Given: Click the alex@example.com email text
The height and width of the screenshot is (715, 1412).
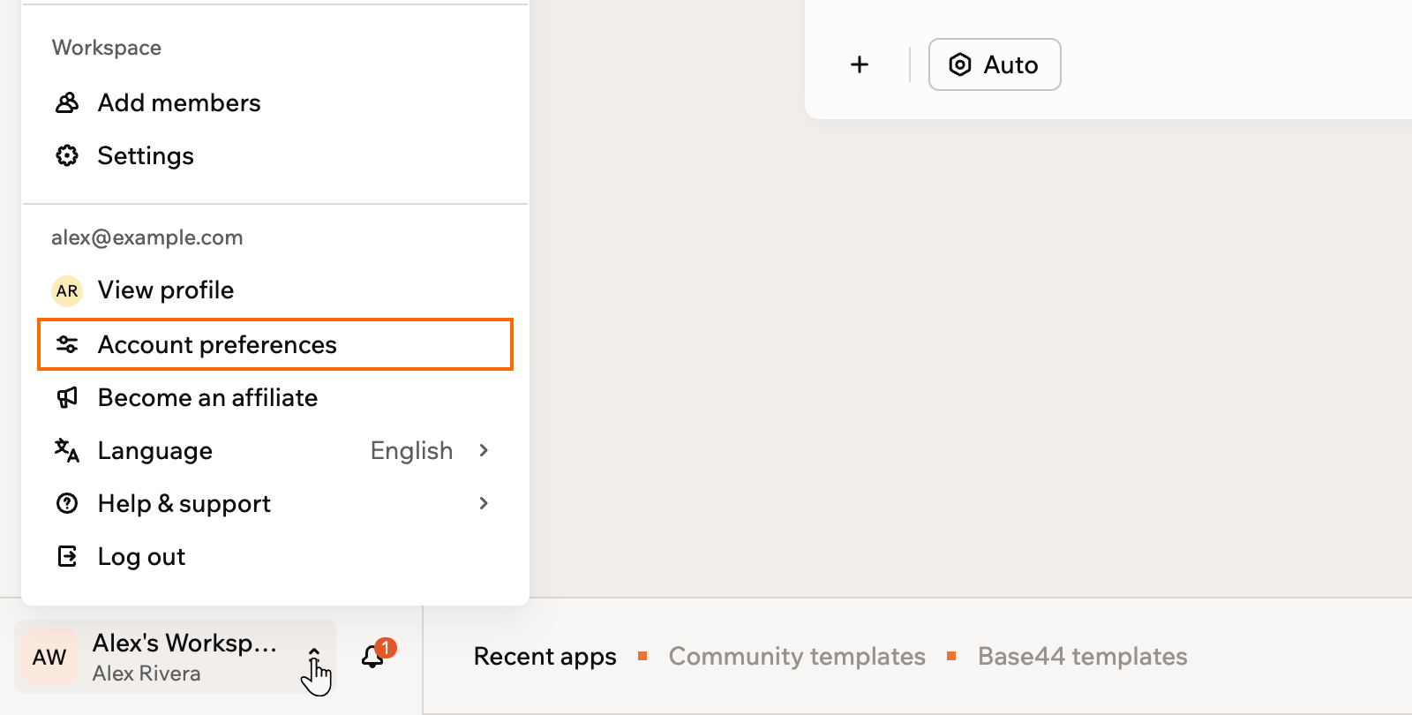Looking at the screenshot, I should [147, 237].
